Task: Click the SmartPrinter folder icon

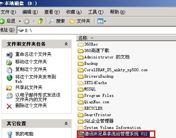Action: click(x=81, y=115)
